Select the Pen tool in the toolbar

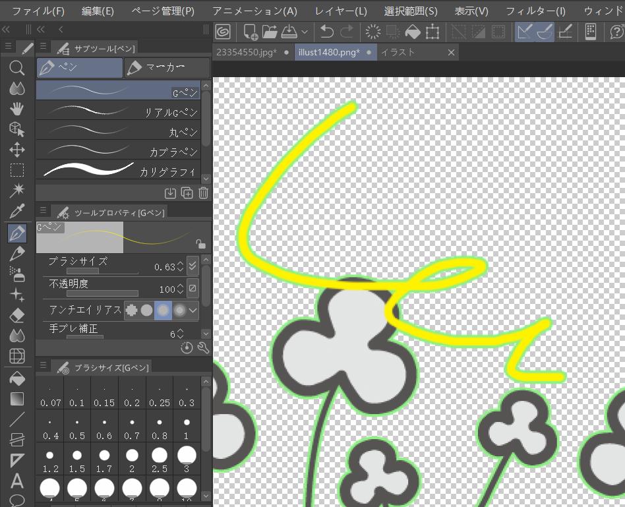pyautogui.click(x=17, y=233)
